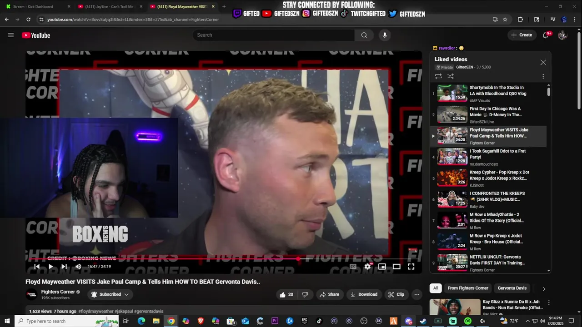Toggle loop playlist button
The image size is (582, 327).
point(438,76)
